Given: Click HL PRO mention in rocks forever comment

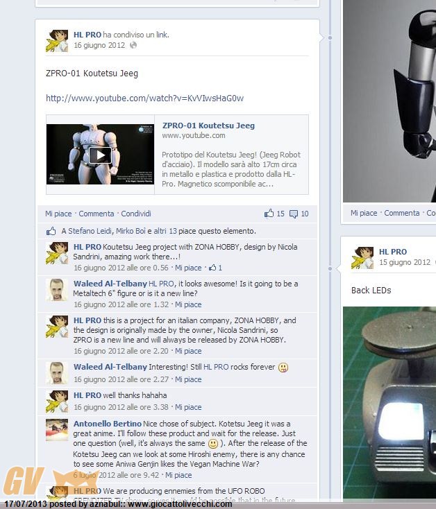Looking at the screenshot, I should coord(216,367).
